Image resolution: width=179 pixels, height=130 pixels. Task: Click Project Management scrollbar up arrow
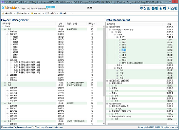[x=104, y=26]
